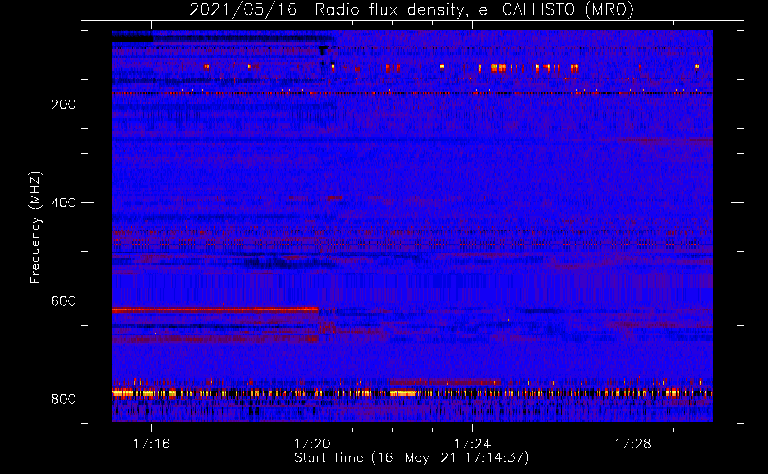Click the 17:28 time tick label

(x=633, y=444)
